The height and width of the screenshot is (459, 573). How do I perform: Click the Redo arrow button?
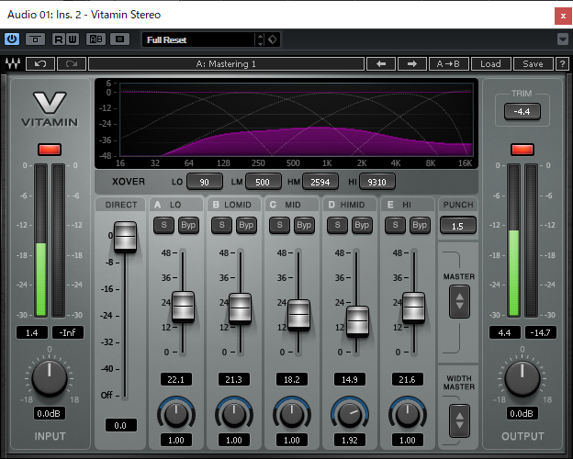tap(72, 64)
